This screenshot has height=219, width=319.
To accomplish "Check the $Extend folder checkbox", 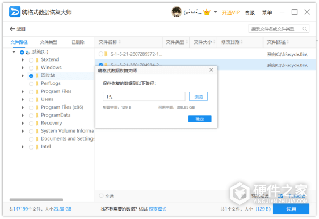I will click(31, 60).
